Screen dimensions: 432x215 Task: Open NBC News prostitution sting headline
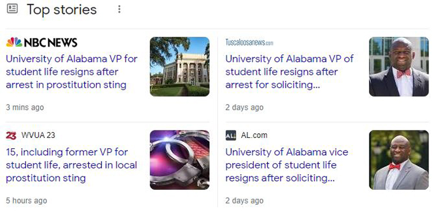point(71,72)
